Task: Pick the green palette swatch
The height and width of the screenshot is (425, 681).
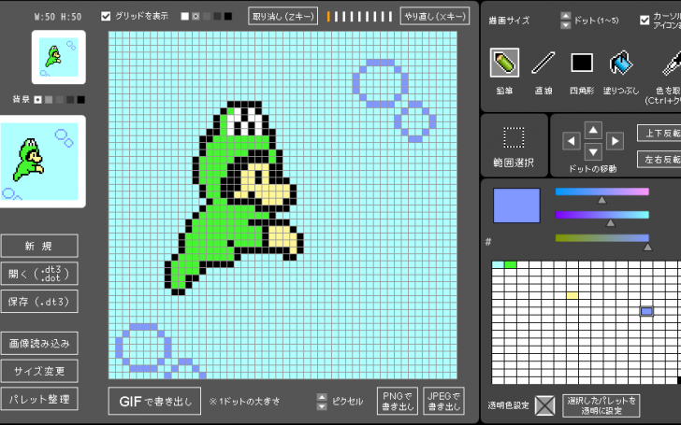Action: click(x=511, y=264)
